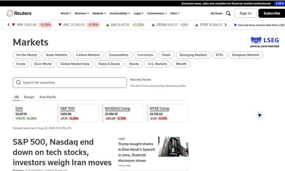Open the LSEG official data partner logo
This screenshot has height=171, width=285.
coord(265,42)
